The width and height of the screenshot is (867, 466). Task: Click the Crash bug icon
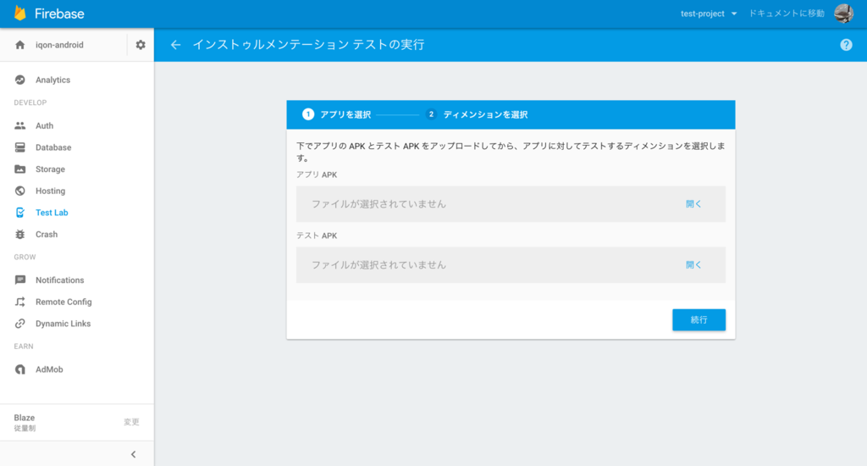click(20, 234)
